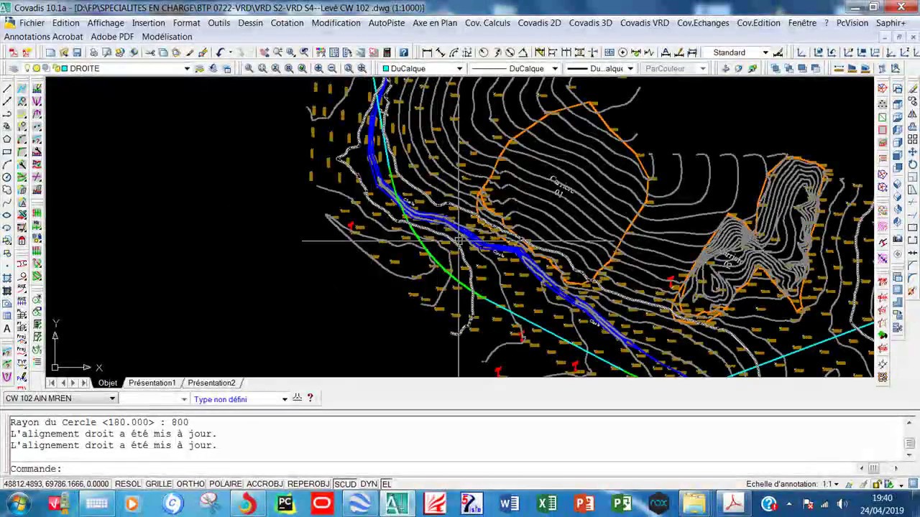920x517 pixels.
Task: Open the Layer properties manager icon
Action: [13, 68]
